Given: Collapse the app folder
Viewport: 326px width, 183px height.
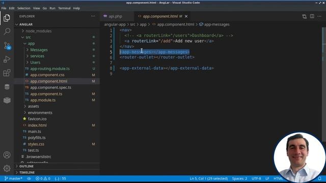Looking at the screenshot, I should click(x=31, y=44).
